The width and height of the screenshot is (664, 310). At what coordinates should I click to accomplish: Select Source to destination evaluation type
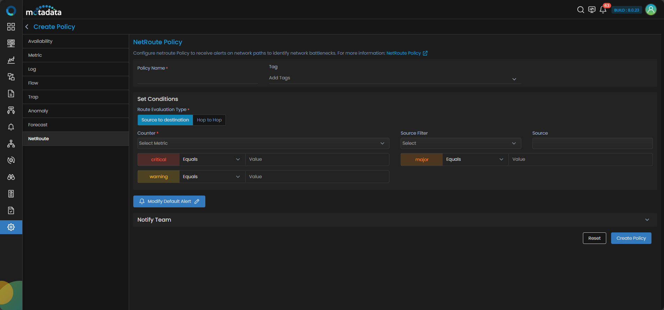point(165,120)
